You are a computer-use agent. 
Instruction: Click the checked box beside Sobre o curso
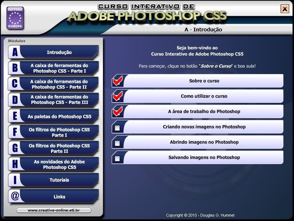(117, 81)
